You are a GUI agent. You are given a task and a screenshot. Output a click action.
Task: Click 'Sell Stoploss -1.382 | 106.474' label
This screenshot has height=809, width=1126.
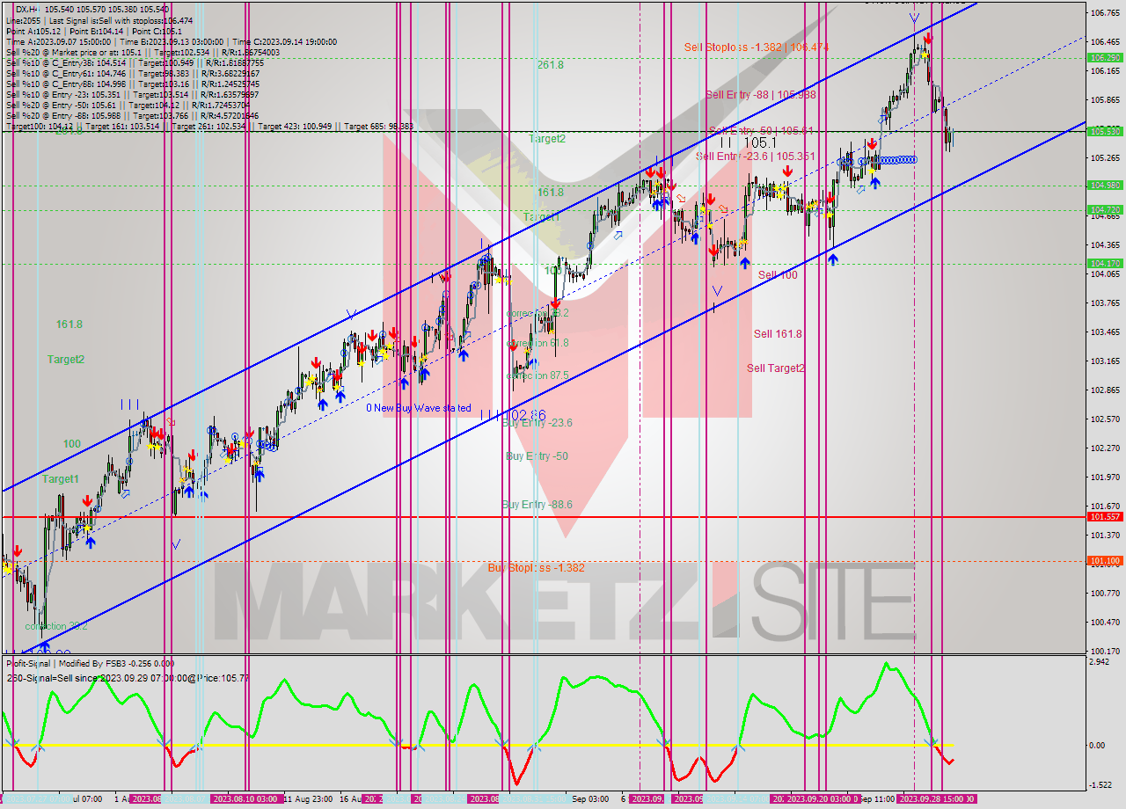click(x=757, y=47)
